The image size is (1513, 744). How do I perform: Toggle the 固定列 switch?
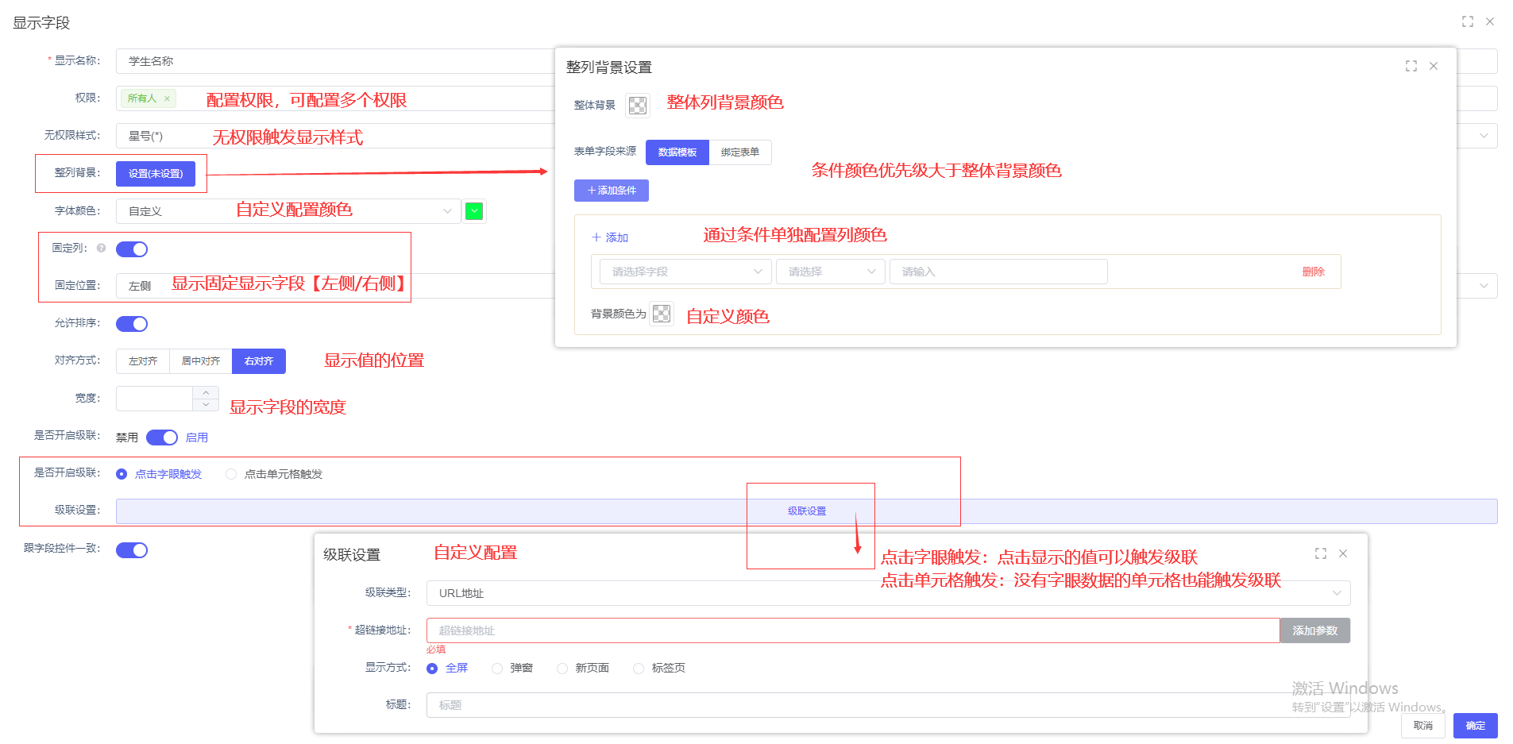(x=132, y=249)
